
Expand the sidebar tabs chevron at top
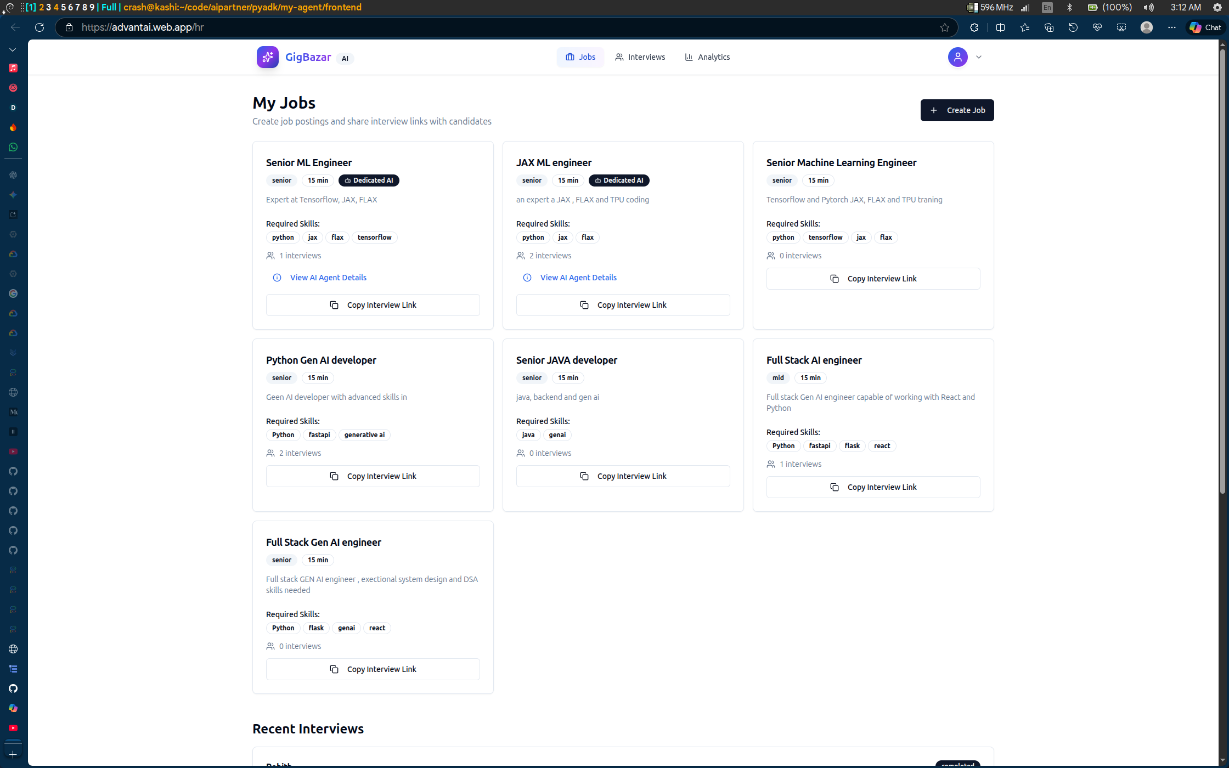point(13,50)
